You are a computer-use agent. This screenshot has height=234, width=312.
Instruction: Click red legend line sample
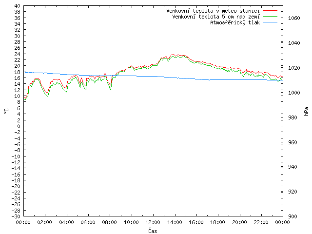click(270, 11)
